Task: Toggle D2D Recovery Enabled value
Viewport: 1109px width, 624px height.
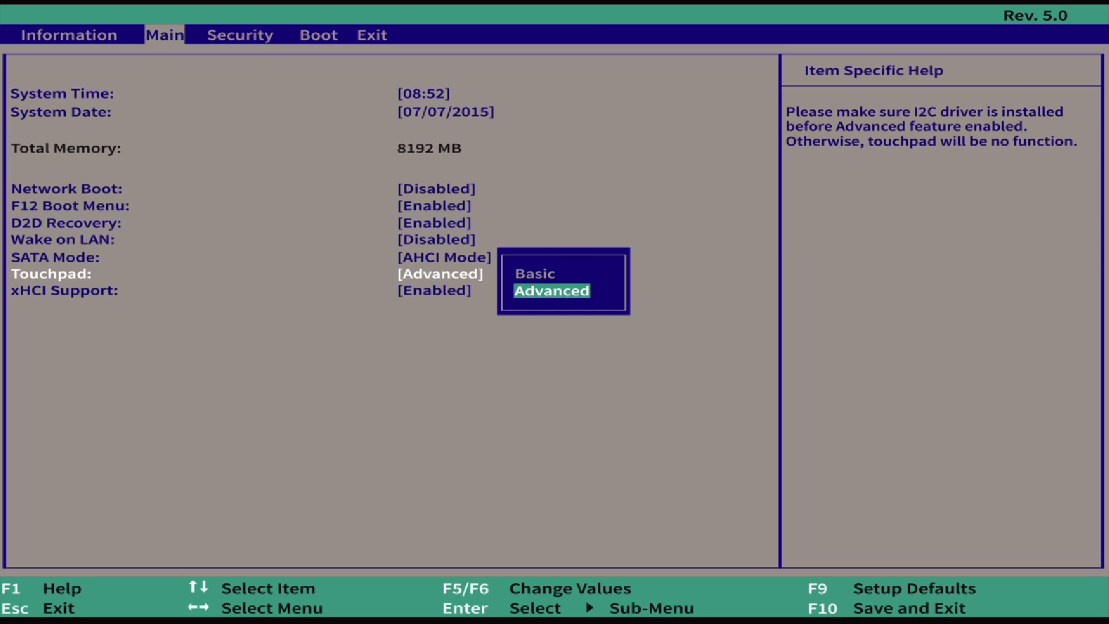Action: coord(434,223)
